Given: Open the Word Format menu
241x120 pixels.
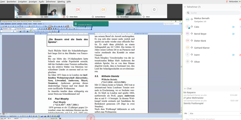Looking at the screenshot, I should click(x=25, y=24).
